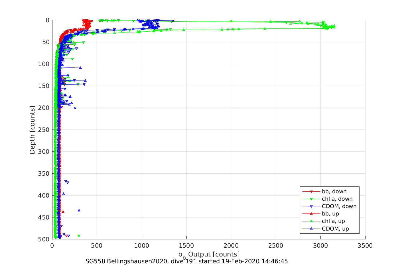
Task: Select the 'CDOM, down' legend entry
Action: point(329,206)
